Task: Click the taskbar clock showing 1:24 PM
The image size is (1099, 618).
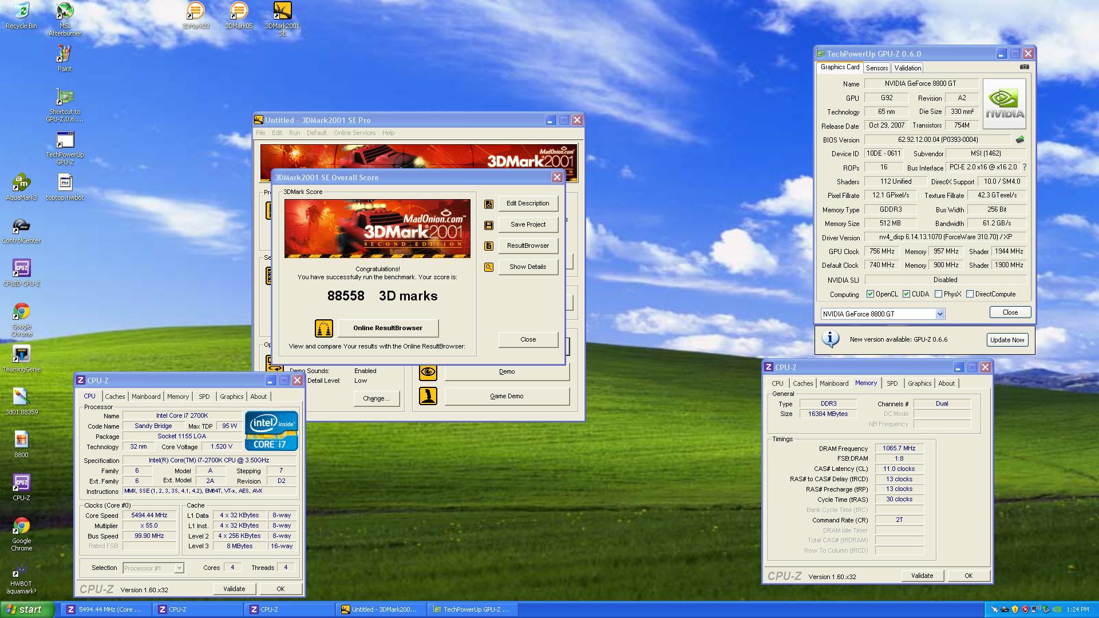Action: point(1078,610)
